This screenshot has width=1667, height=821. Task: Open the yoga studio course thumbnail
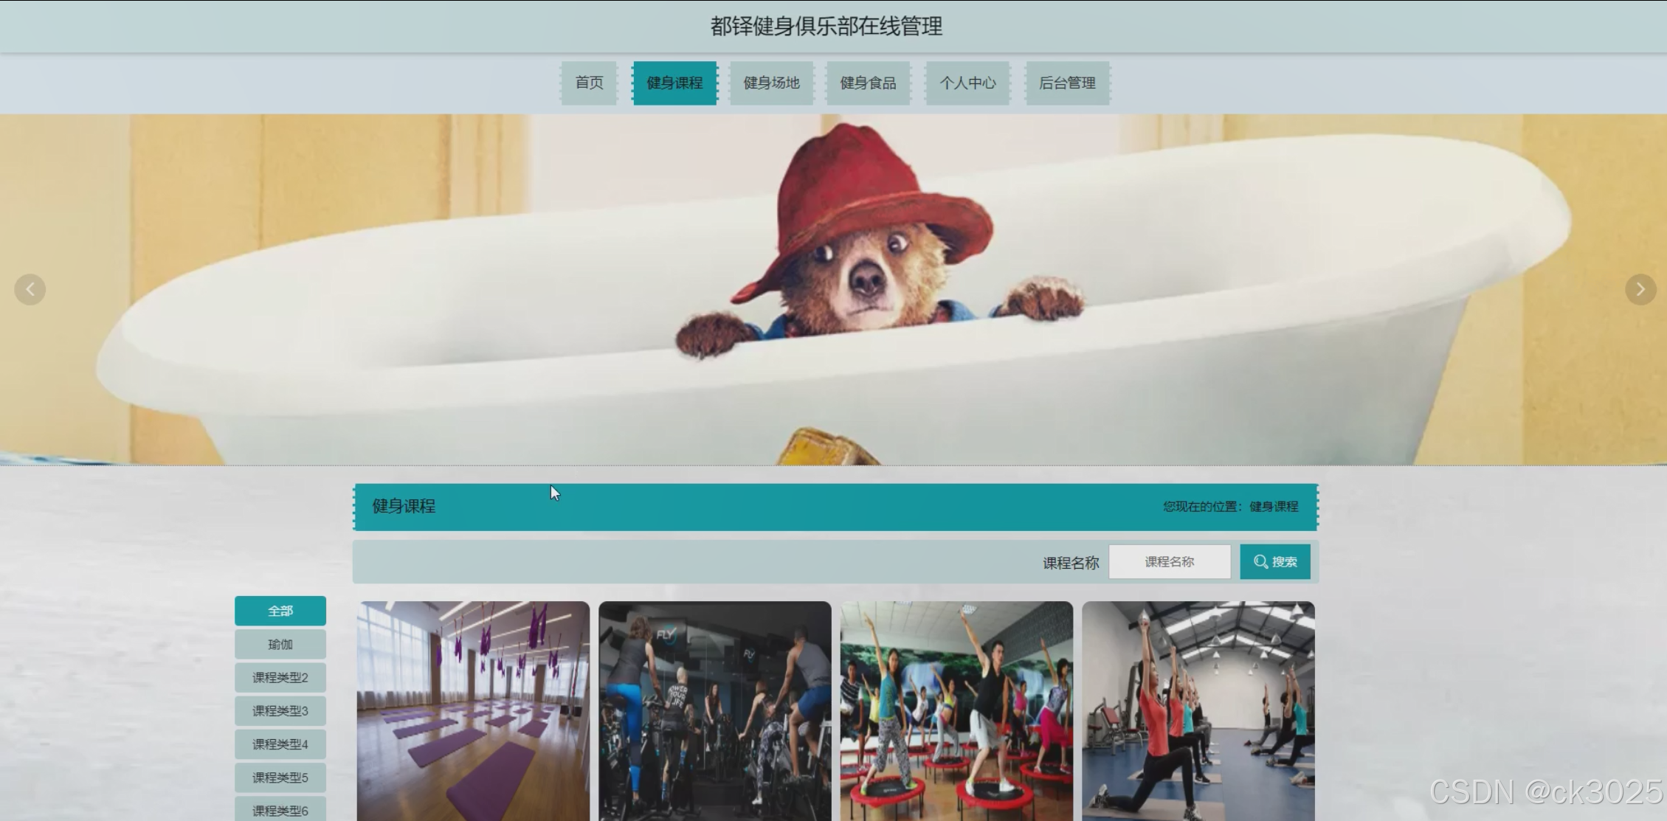click(473, 710)
